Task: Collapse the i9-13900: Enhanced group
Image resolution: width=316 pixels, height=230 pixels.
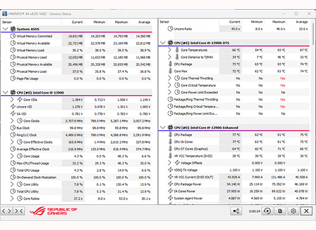Action: point(163,128)
